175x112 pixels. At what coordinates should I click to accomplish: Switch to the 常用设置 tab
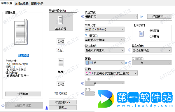click(7, 3)
